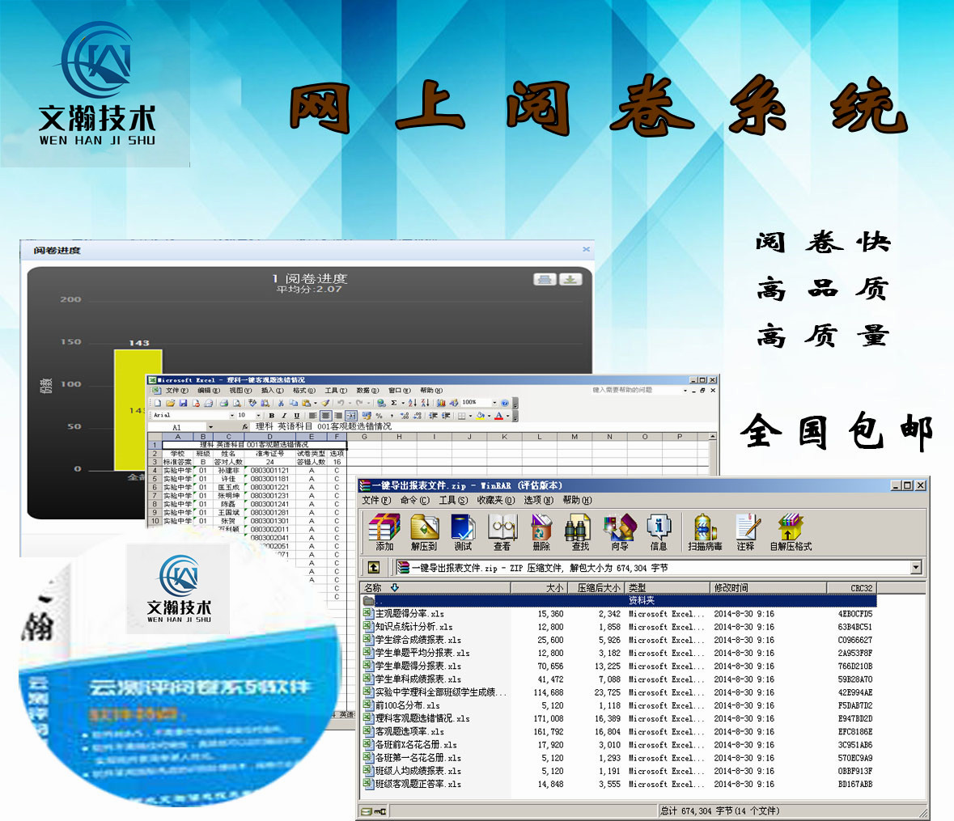Toggle Bold formatting in Excel toolbar
Viewport: 954px width, 821px height.
coord(272,416)
